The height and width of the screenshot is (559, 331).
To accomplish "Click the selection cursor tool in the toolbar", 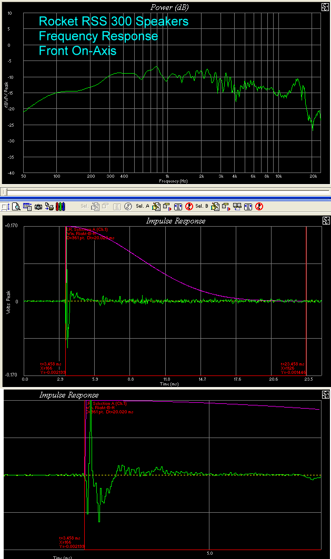I will click(5, 207).
